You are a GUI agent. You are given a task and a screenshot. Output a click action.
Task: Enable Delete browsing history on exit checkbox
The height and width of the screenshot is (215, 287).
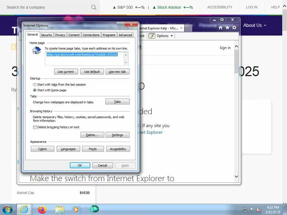(x=35, y=127)
